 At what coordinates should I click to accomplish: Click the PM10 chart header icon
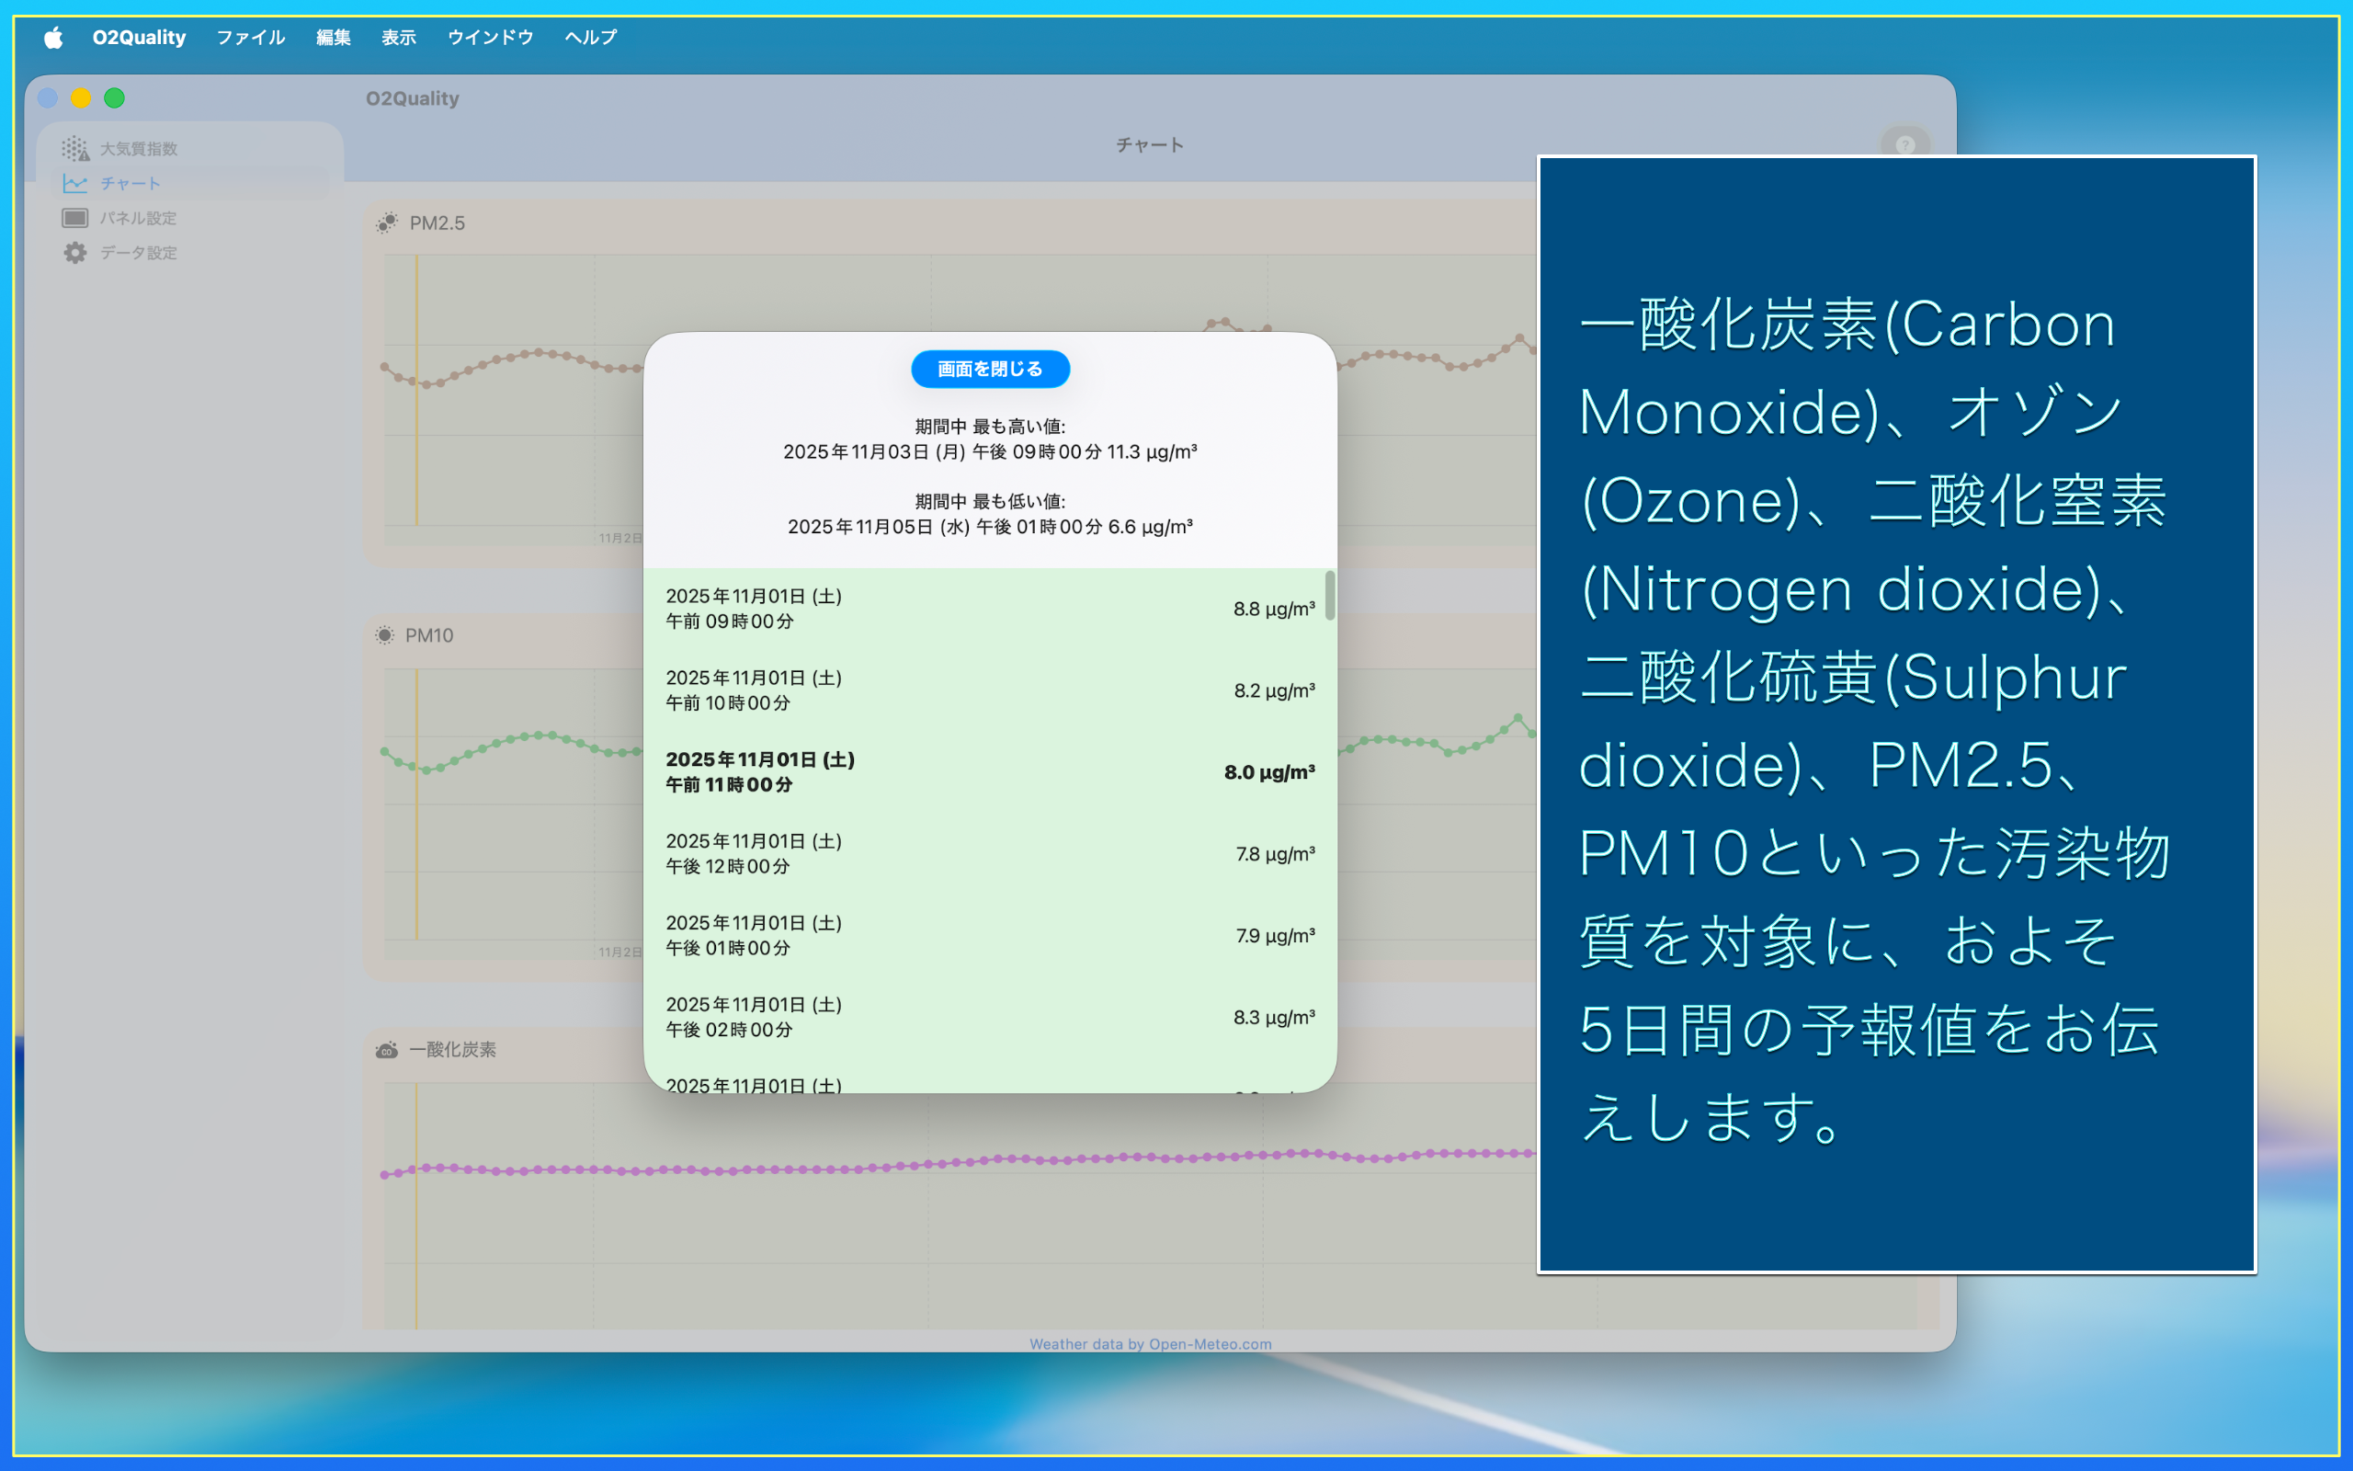coord(385,635)
